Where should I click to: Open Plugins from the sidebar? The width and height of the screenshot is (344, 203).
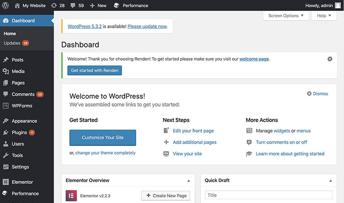[x=19, y=133]
